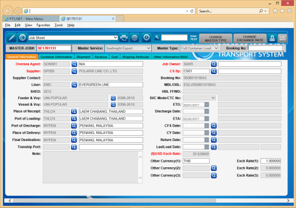This screenshot has width=296, height=208.
Task: Switch to Cost tab
Action: pos(115,57)
